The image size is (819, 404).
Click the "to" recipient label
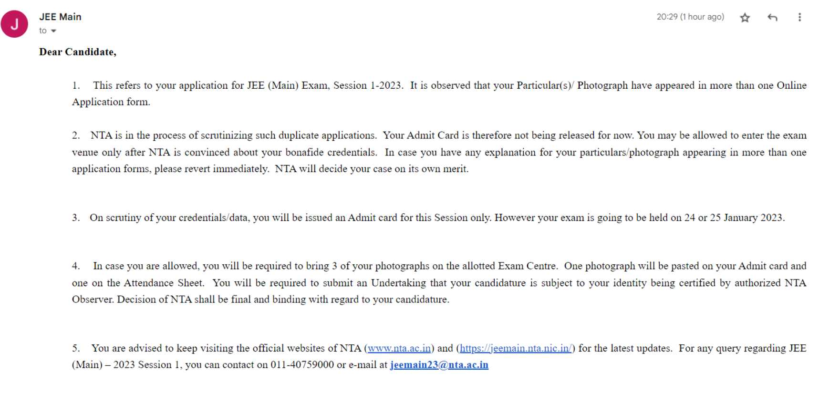click(43, 31)
